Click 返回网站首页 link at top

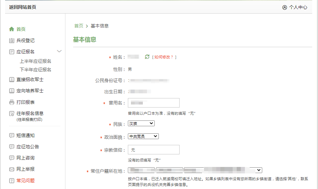pyautogui.click(x=22, y=7)
